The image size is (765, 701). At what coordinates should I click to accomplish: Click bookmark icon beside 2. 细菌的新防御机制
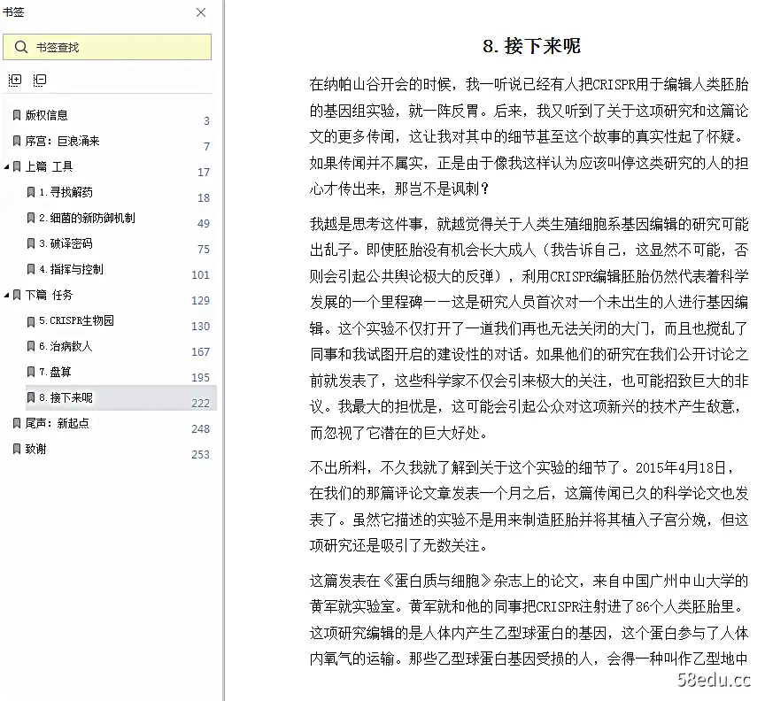pyautogui.click(x=31, y=218)
